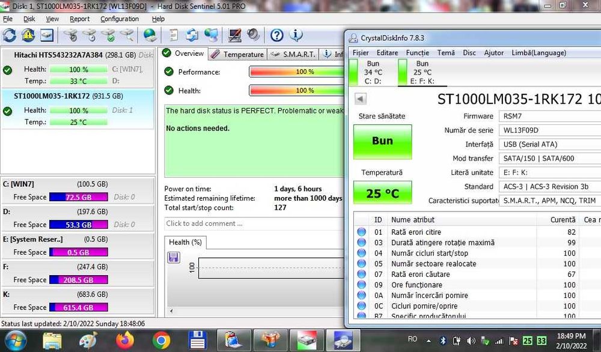The height and width of the screenshot is (352, 601).
Task: Open the File menu in Hard Disk Sentinel
Action: tap(8, 19)
